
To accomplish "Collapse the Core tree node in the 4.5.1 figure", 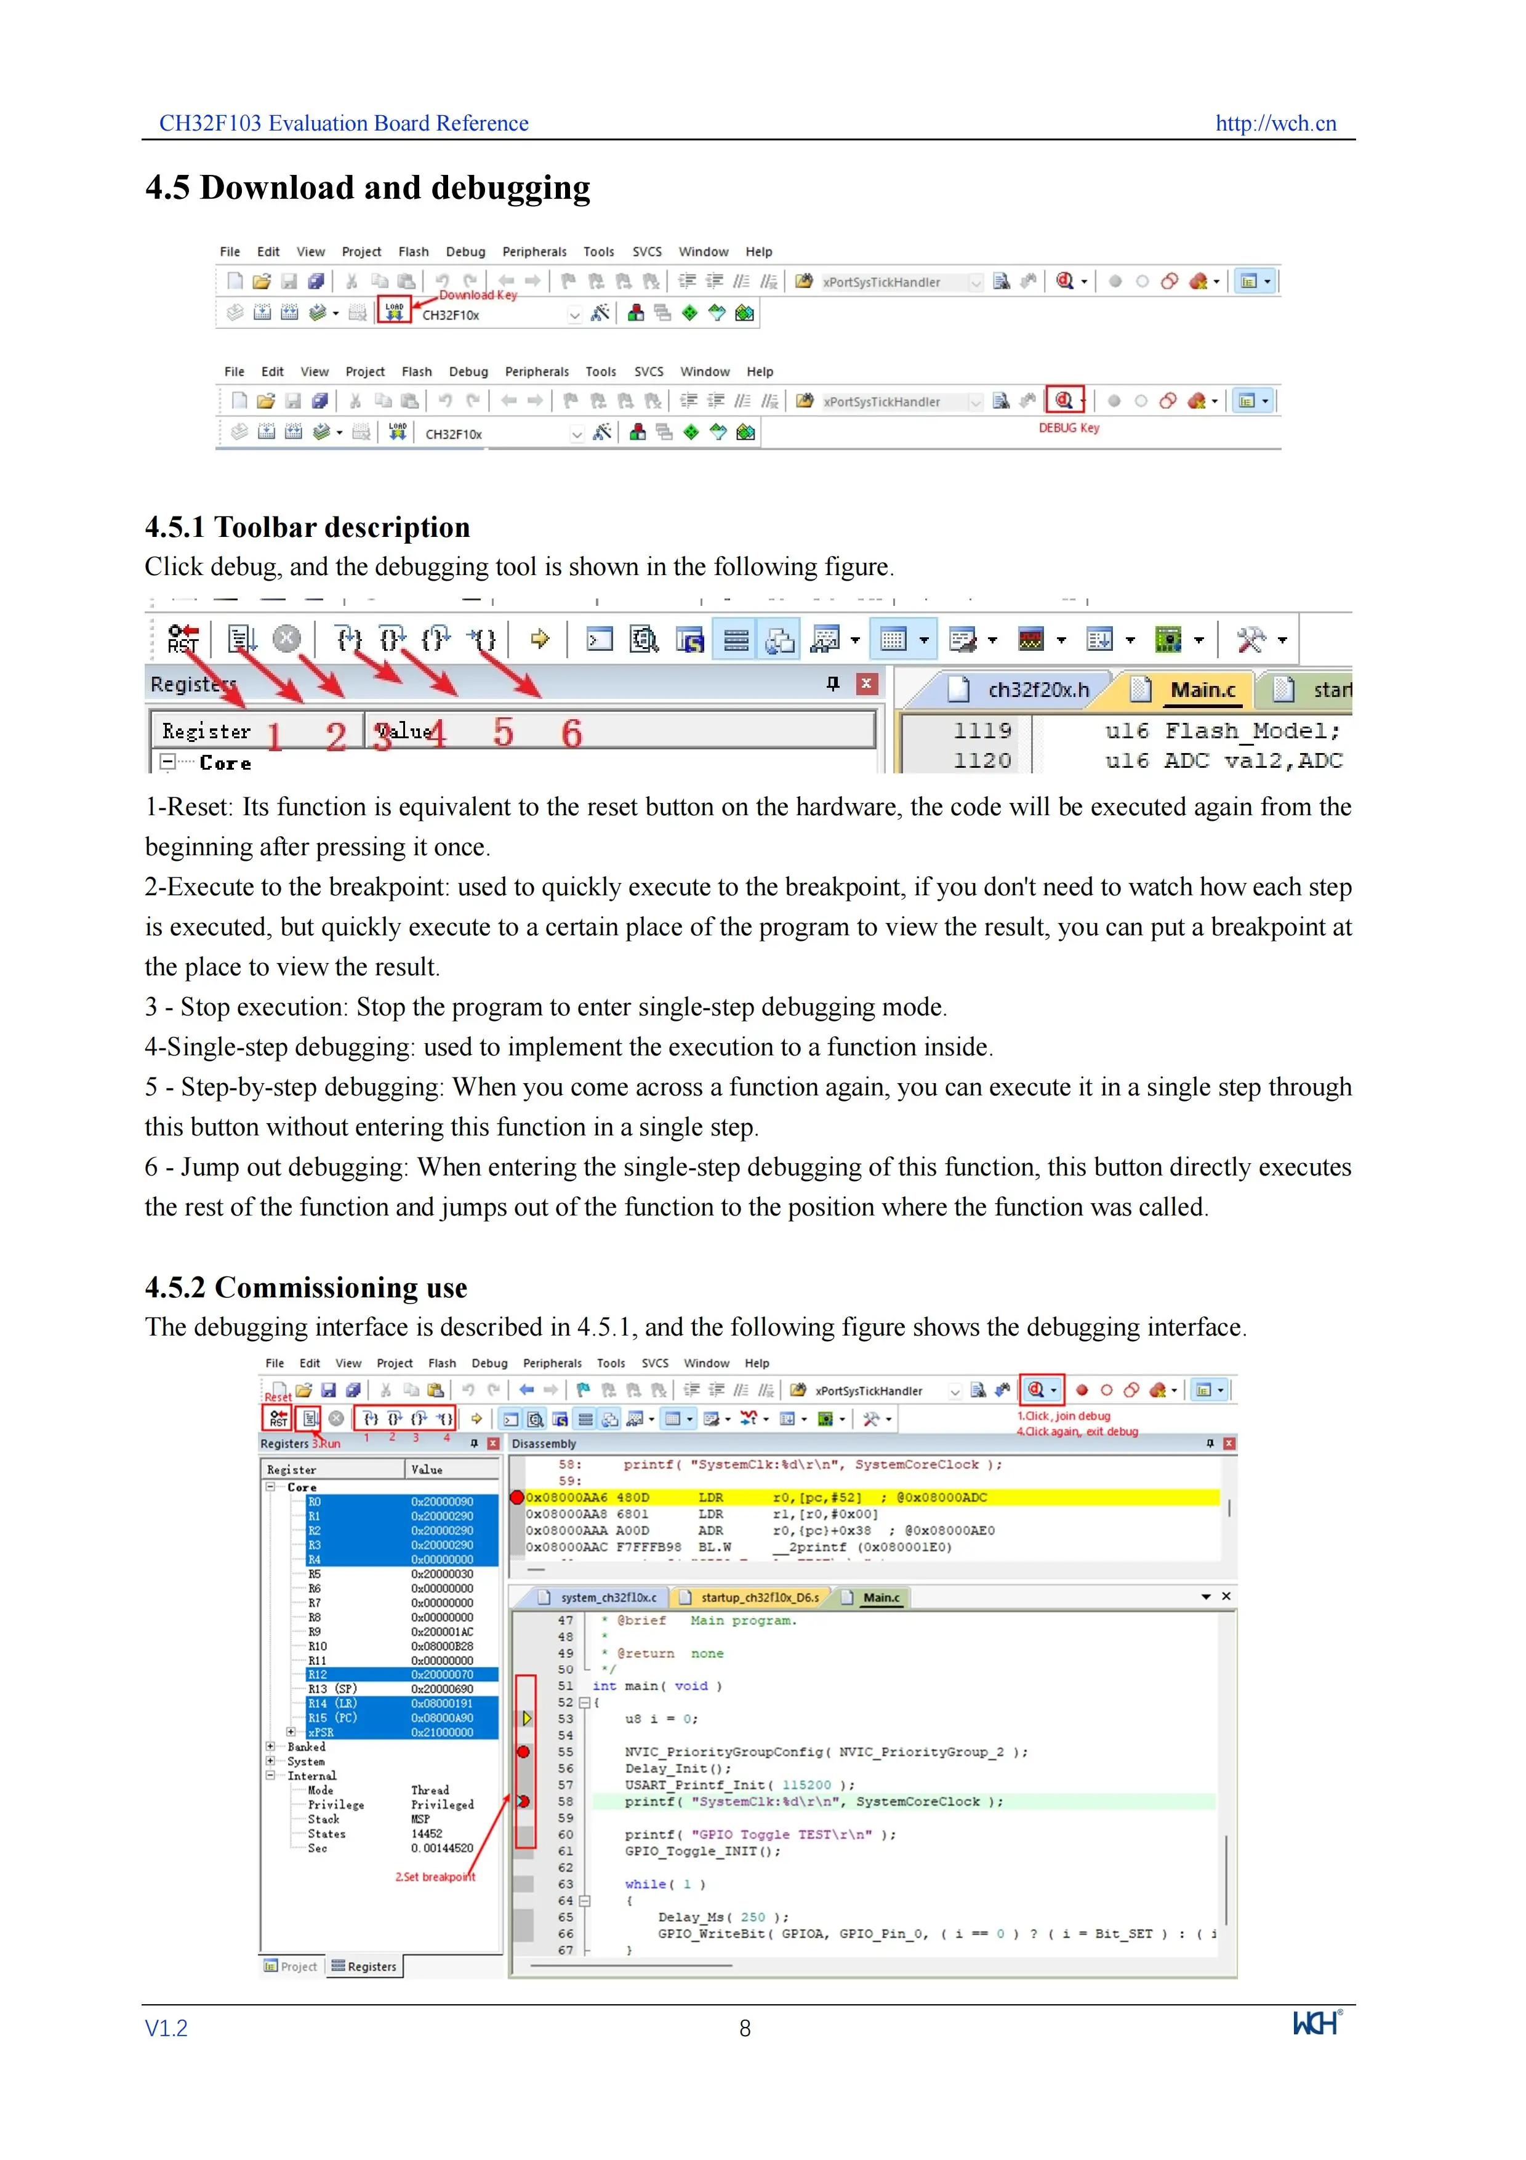I will (x=167, y=762).
